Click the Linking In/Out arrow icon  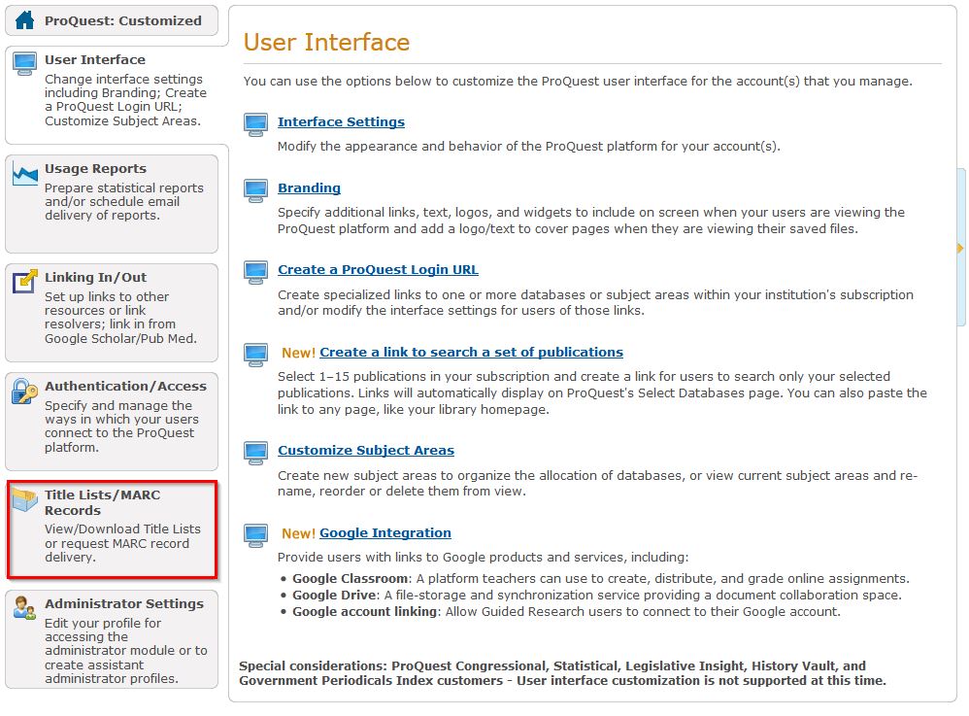click(24, 282)
